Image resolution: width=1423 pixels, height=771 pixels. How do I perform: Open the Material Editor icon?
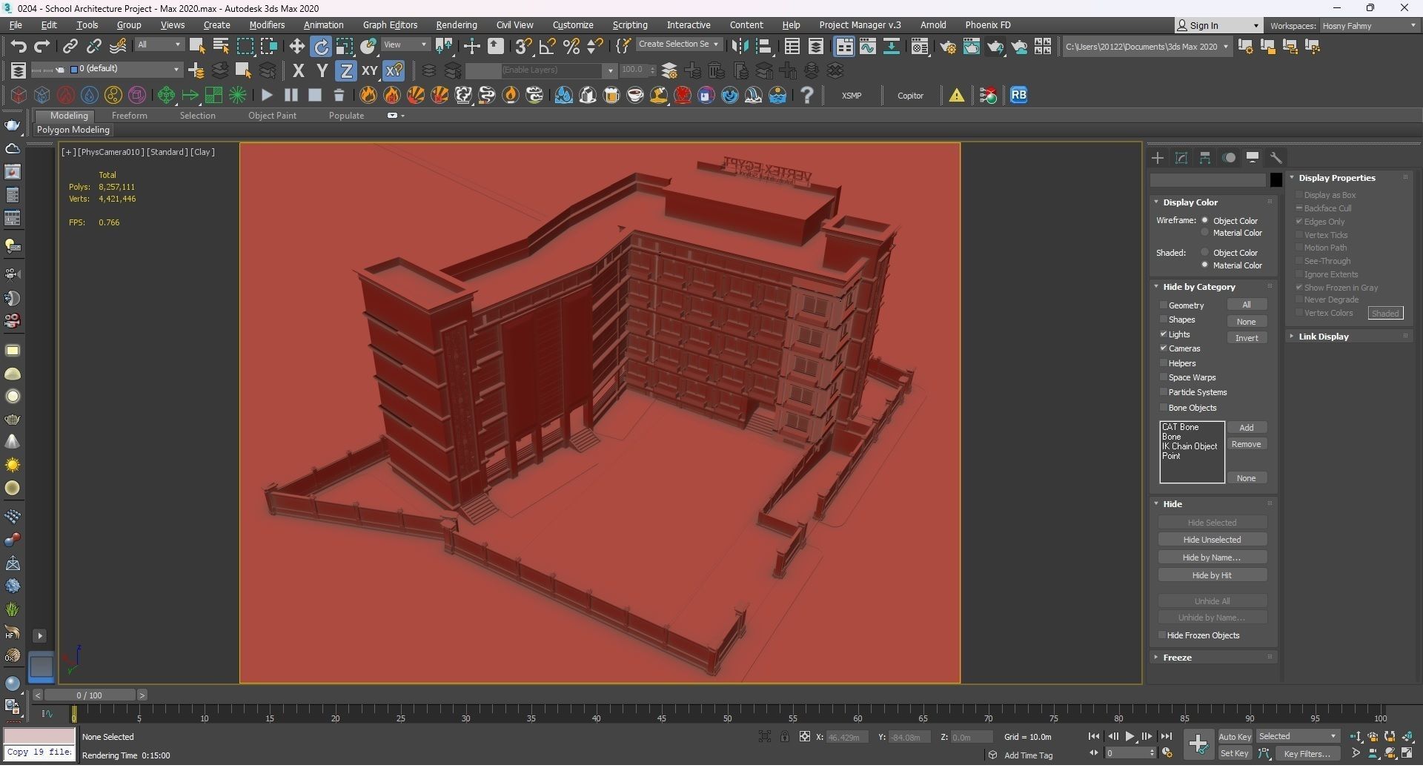(x=920, y=47)
